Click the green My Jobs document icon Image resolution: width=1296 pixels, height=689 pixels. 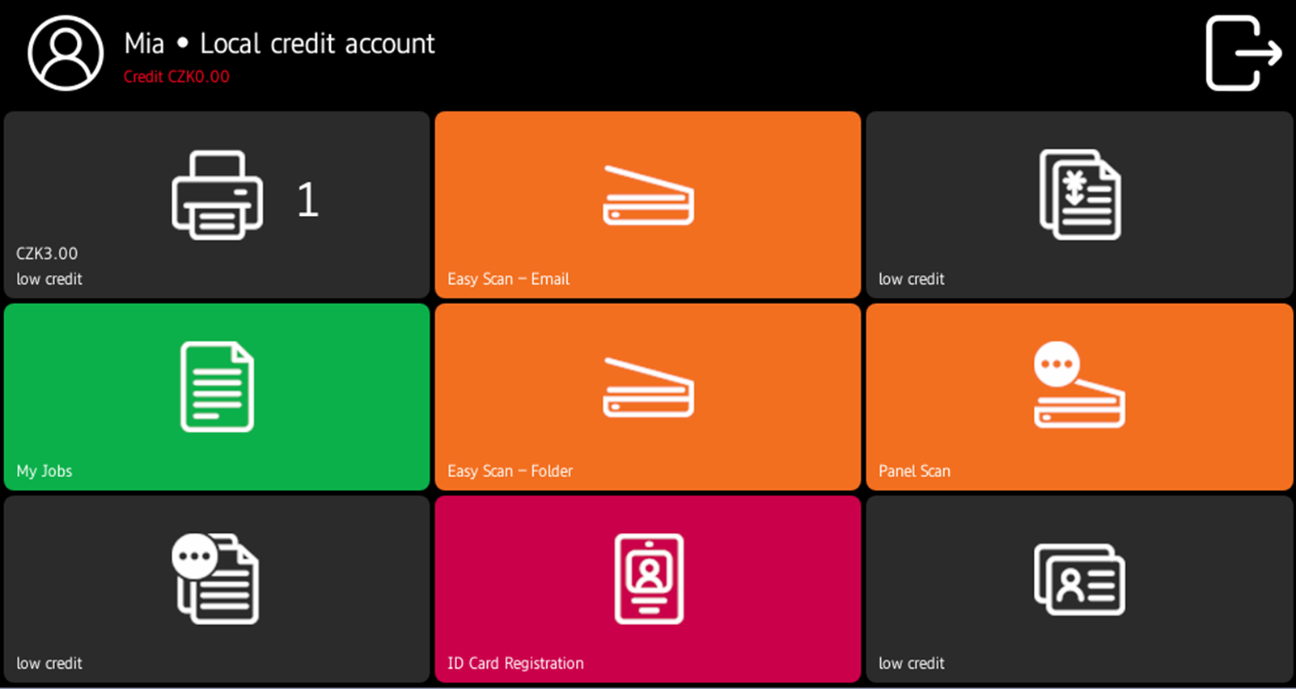(x=217, y=387)
